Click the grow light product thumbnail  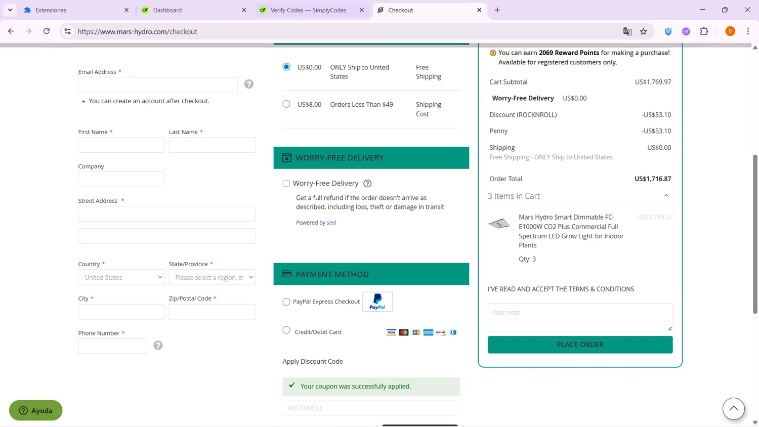click(499, 223)
